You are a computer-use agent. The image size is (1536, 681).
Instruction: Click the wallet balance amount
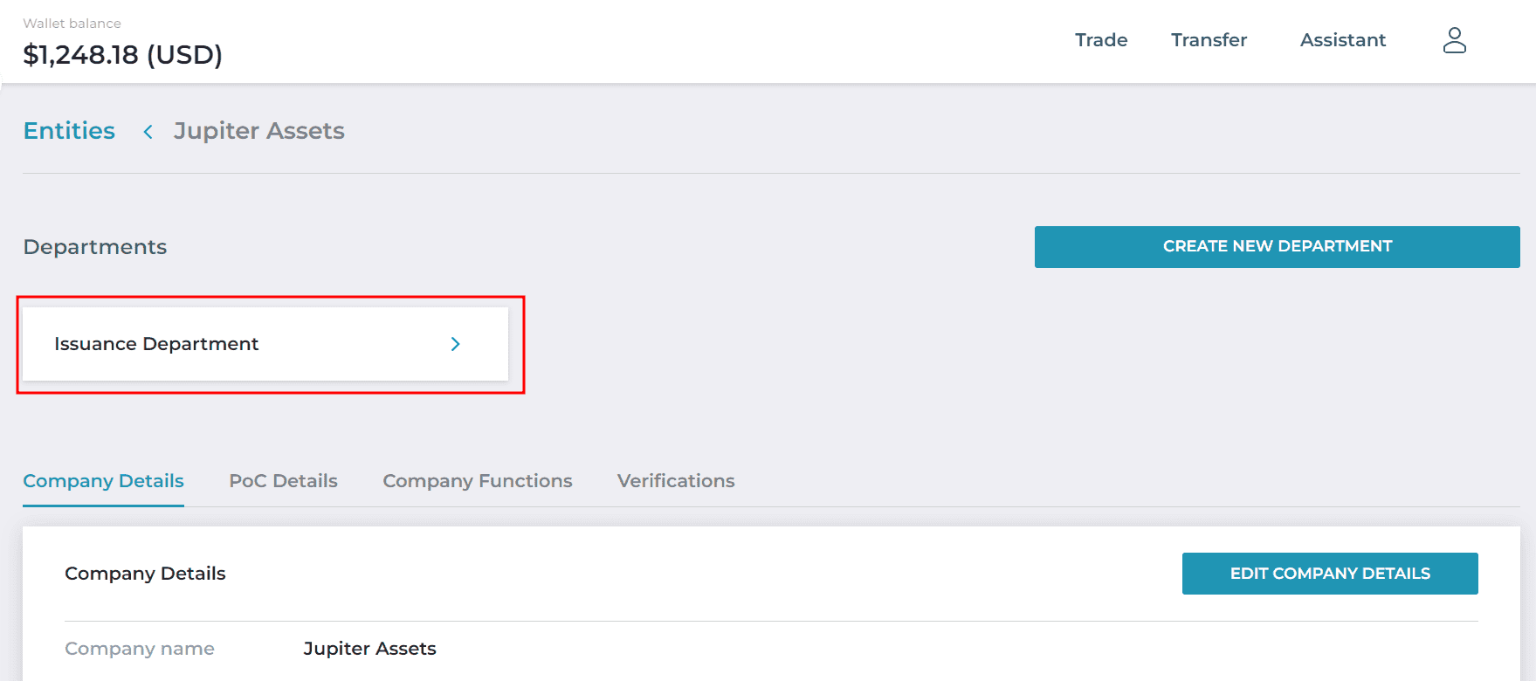(x=122, y=55)
